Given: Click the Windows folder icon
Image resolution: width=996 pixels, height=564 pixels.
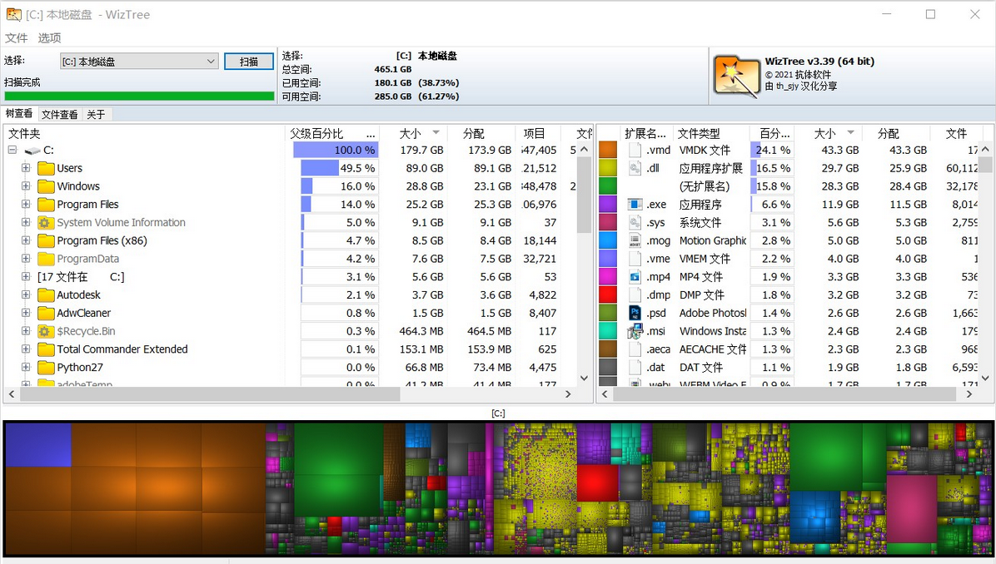Looking at the screenshot, I should pyautogui.click(x=46, y=186).
